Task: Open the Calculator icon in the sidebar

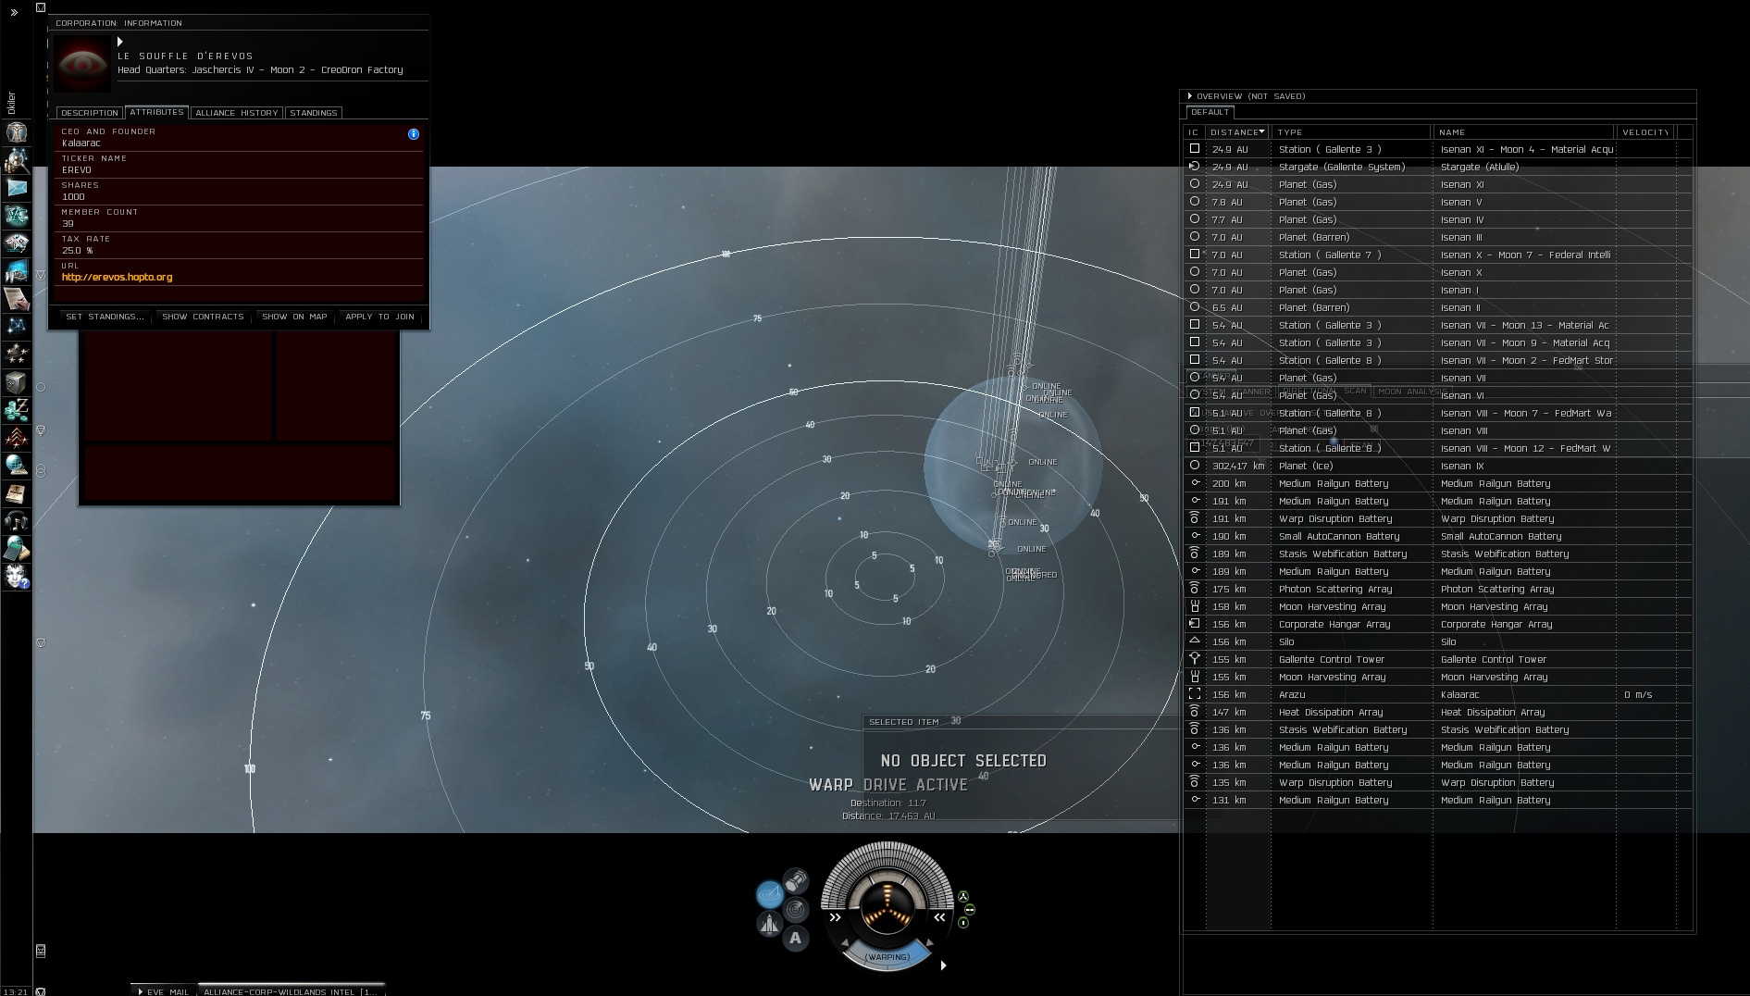Action: click(x=16, y=549)
